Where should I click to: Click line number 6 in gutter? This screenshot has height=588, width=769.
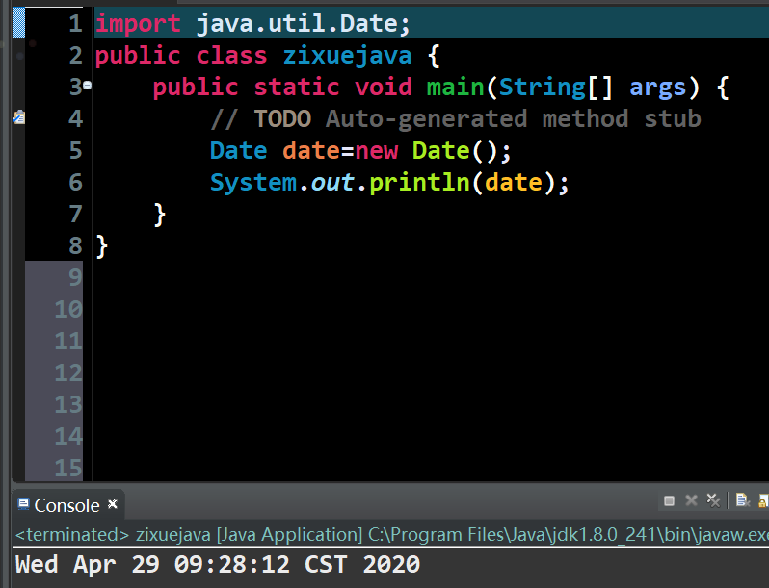click(75, 182)
